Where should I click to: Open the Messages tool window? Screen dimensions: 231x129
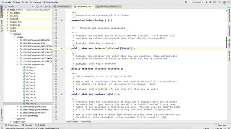(12, 125)
